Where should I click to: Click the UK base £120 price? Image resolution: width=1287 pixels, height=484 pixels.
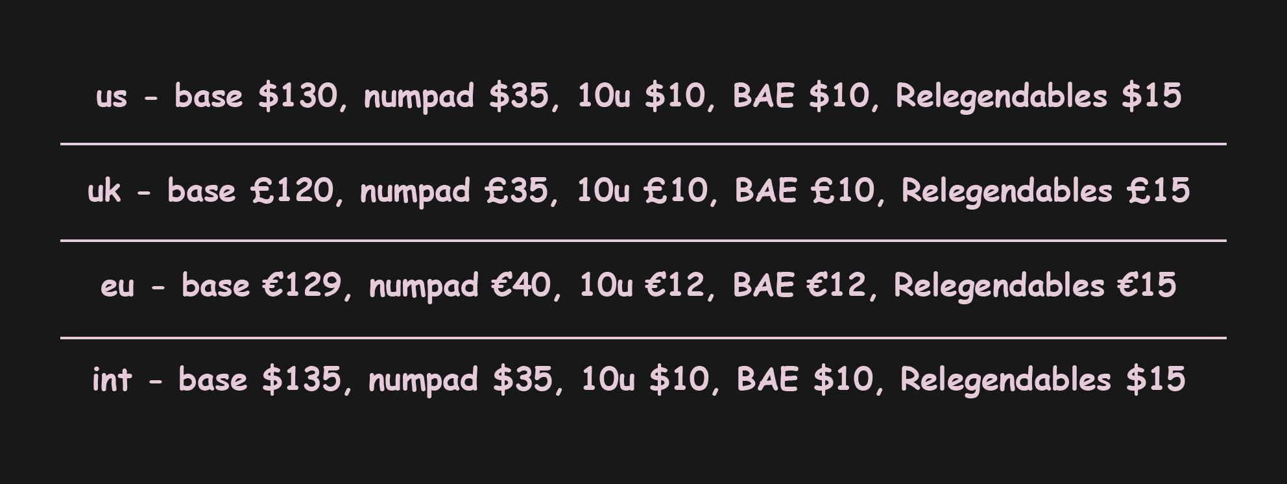[x=292, y=191]
